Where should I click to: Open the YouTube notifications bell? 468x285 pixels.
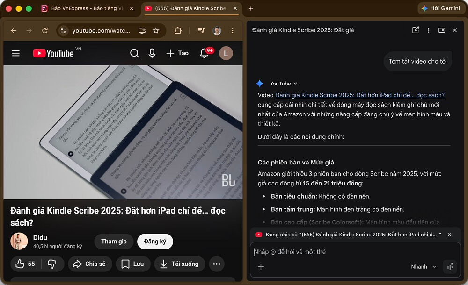[204, 53]
